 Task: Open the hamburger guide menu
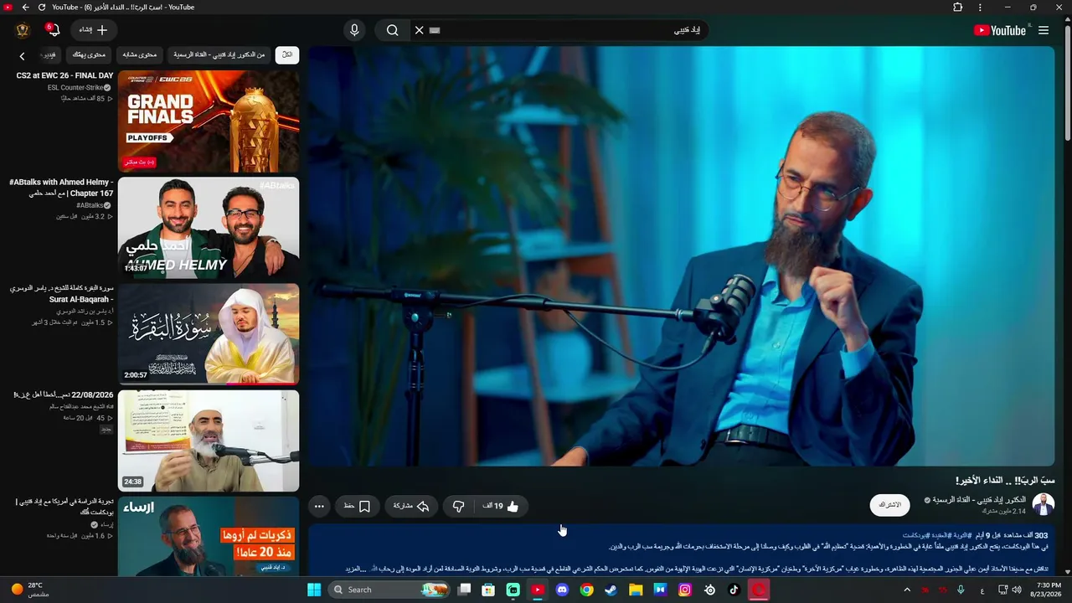click(x=1044, y=30)
